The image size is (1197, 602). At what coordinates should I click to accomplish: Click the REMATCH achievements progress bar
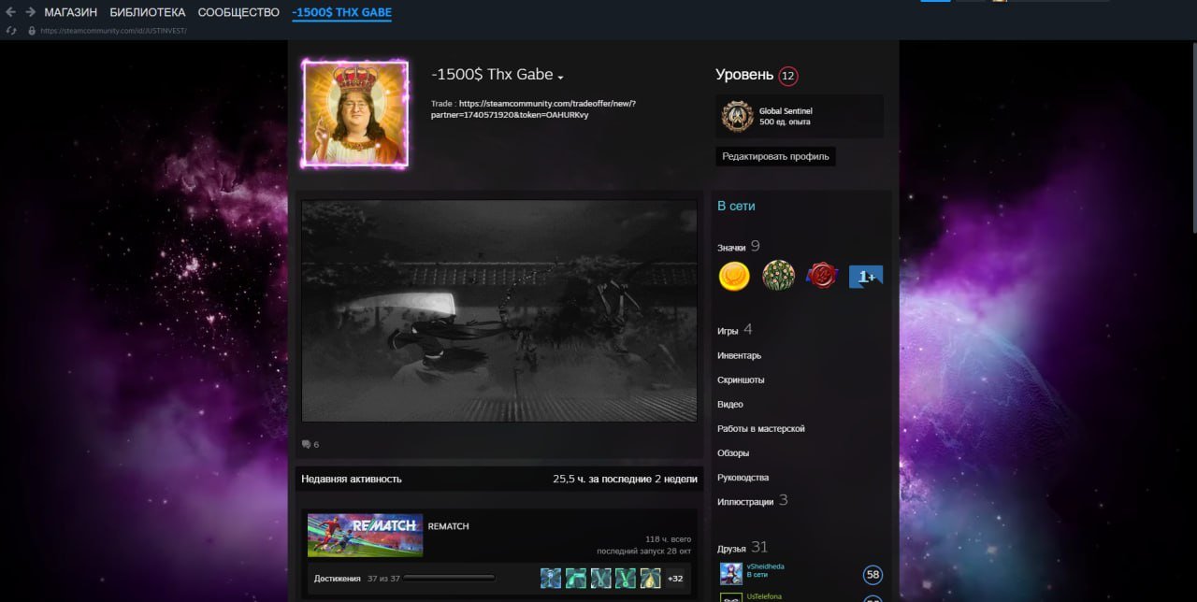tap(450, 579)
